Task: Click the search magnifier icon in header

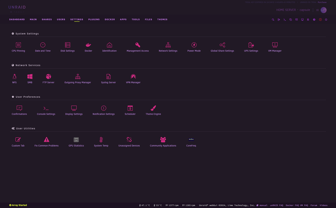Action: (273, 20)
